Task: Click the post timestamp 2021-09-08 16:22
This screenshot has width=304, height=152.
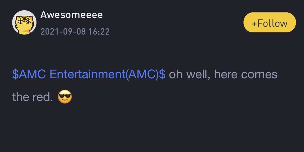Action: click(x=75, y=32)
